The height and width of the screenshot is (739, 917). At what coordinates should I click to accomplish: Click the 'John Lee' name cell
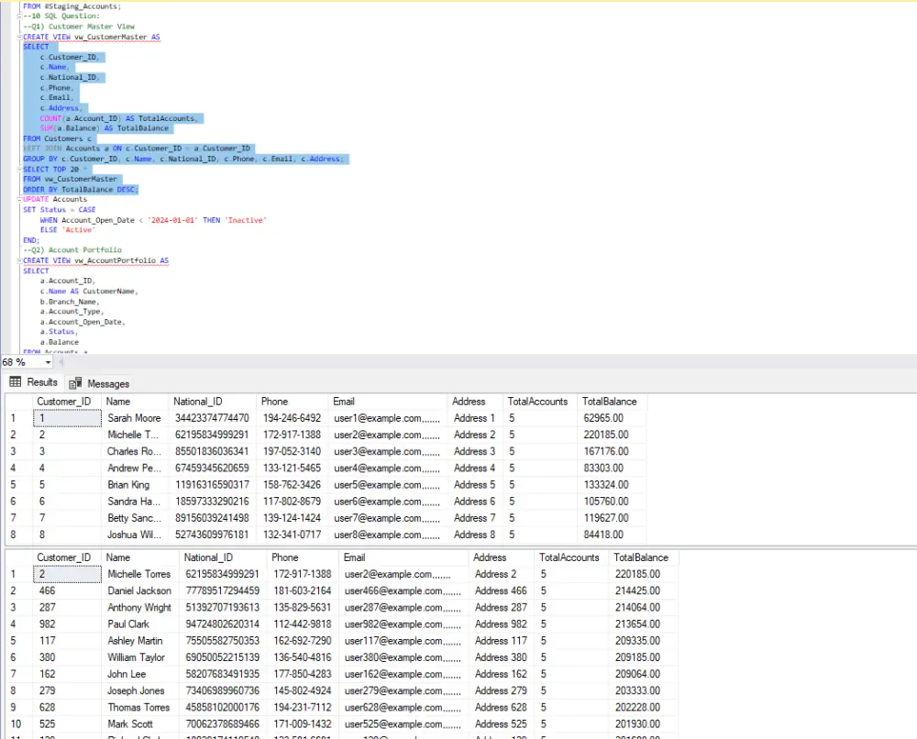139,674
